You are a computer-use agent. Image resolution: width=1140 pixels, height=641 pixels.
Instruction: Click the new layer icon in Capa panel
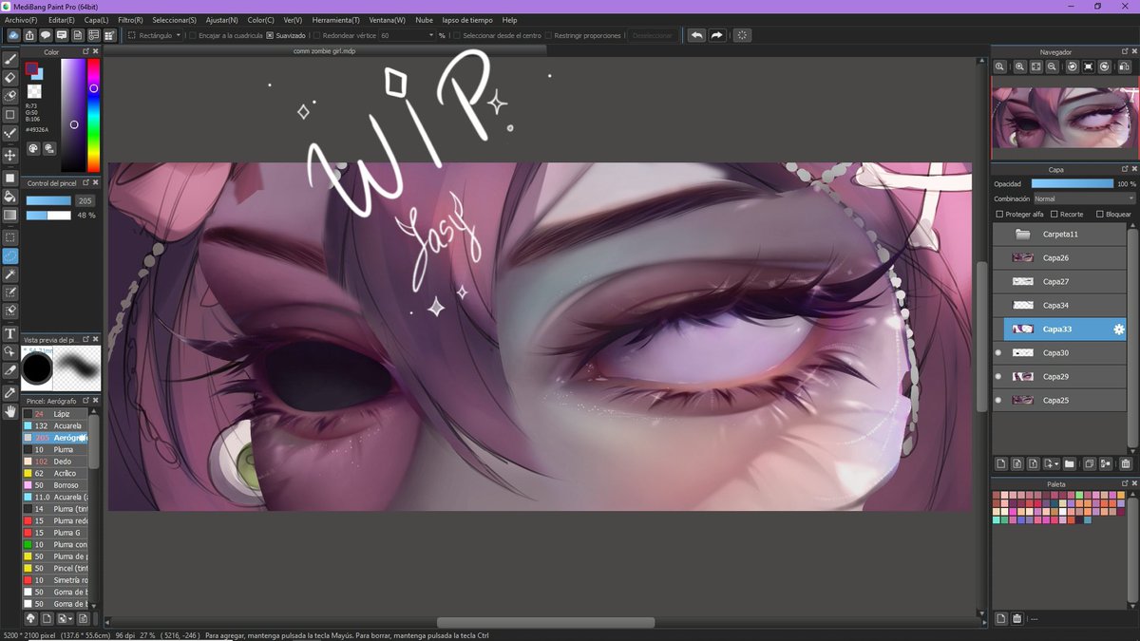tap(1000, 463)
